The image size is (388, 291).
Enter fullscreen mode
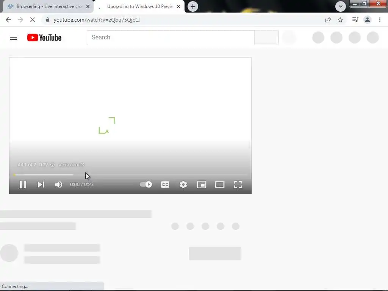point(238,185)
